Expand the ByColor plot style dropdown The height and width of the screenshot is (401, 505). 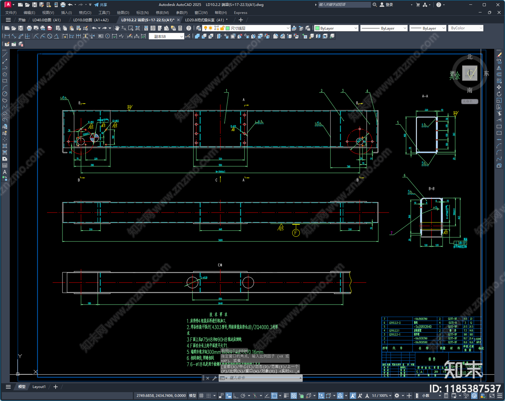[x=466, y=28]
